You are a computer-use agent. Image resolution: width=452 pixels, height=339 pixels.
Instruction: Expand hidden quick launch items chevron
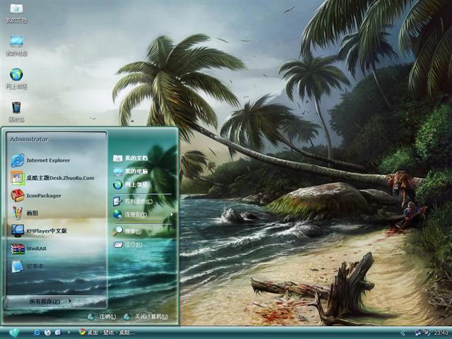(69, 333)
